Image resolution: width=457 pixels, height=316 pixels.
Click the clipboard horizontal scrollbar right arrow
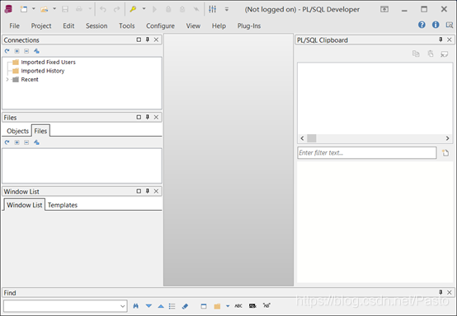click(447, 138)
